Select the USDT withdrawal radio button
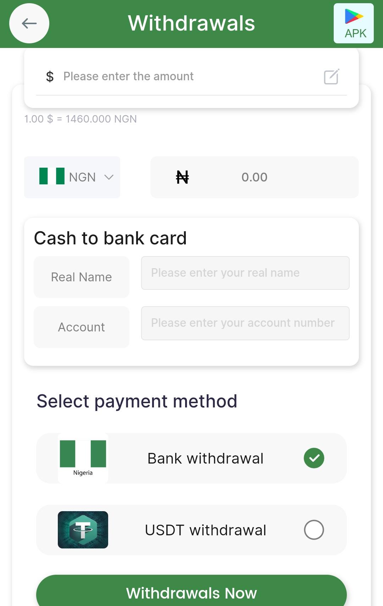Screen dimensions: 383x606 314,530
